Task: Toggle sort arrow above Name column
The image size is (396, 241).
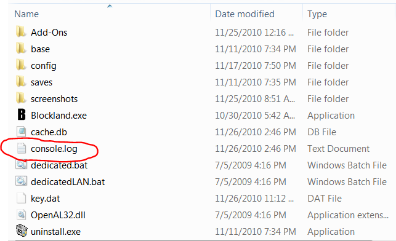Action: [x=110, y=6]
